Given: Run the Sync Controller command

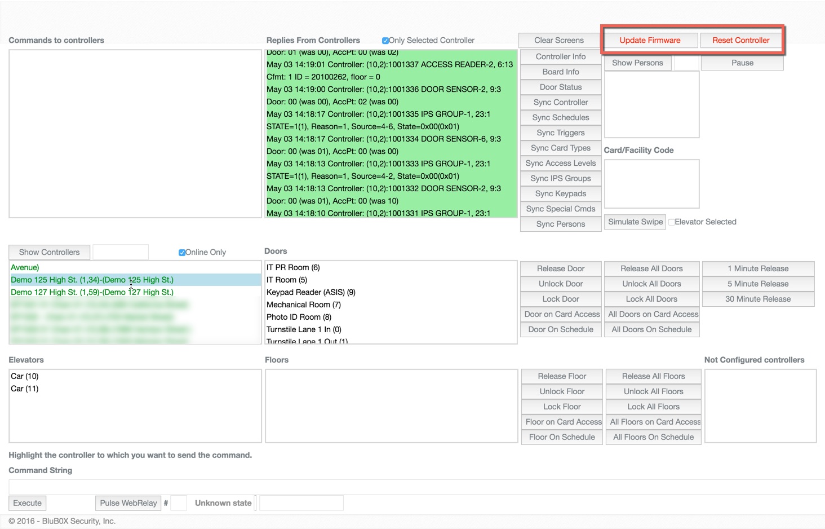Looking at the screenshot, I should tap(560, 102).
